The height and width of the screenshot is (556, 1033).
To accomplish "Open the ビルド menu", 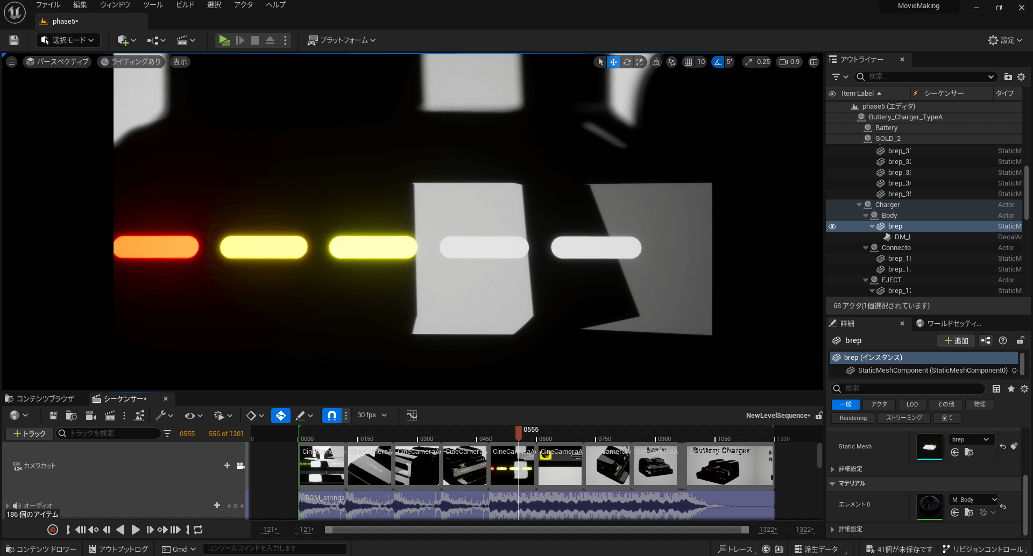I will [185, 5].
